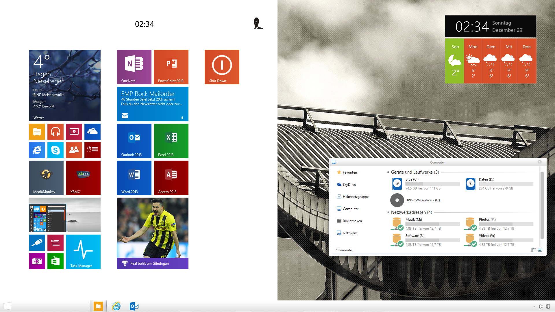Select Don forecast in weather widget

click(527, 61)
